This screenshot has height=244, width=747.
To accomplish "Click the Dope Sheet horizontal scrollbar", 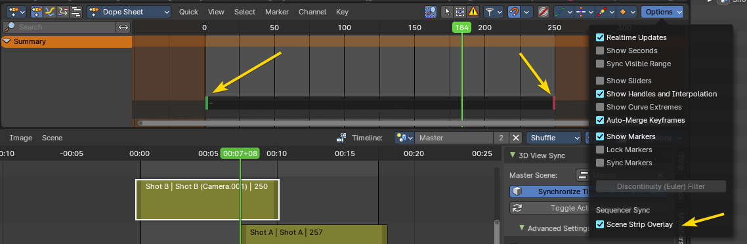I will [x=364, y=123].
